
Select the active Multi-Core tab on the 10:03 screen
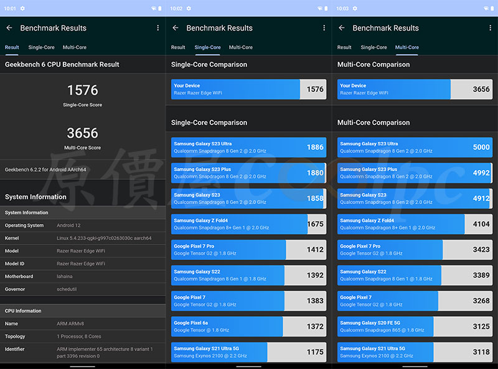tap(407, 47)
